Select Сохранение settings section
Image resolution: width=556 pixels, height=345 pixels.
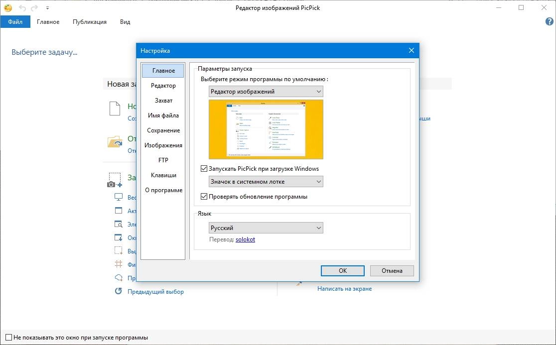[163, 130]
